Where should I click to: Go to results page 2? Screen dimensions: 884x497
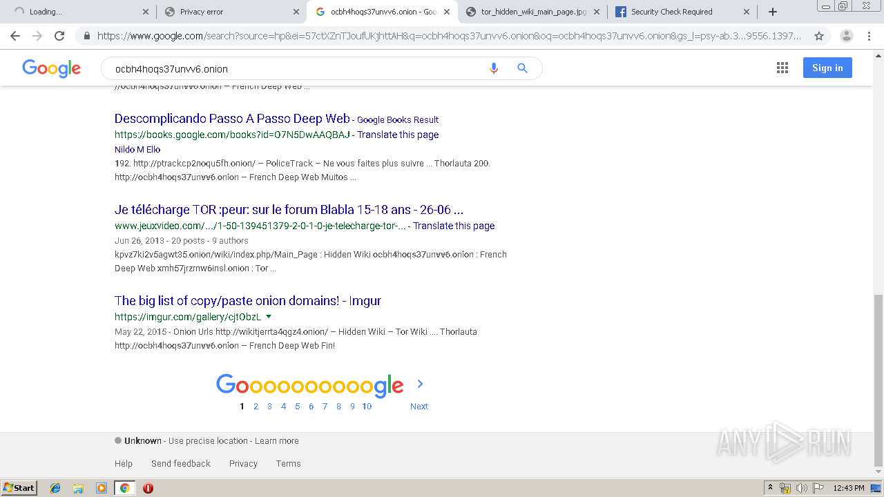click(256, 407)
